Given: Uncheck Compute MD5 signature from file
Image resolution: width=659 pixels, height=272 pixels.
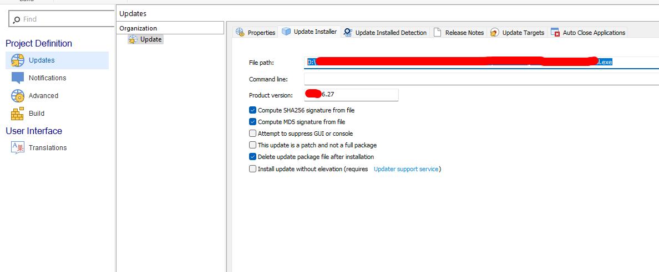Looking at the screenshot, I should click(253, 122).
